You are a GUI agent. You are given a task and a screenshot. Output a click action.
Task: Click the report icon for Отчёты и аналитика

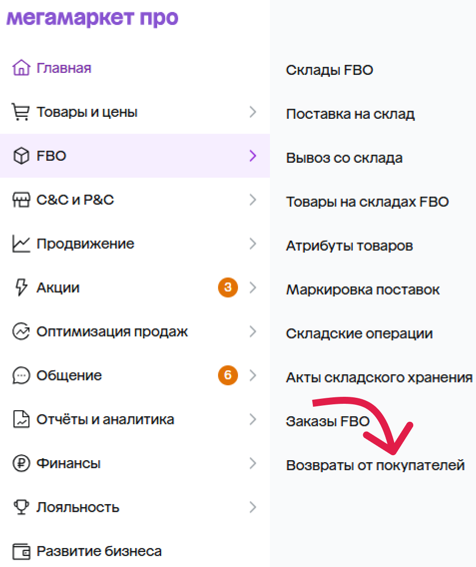[21, 419]
